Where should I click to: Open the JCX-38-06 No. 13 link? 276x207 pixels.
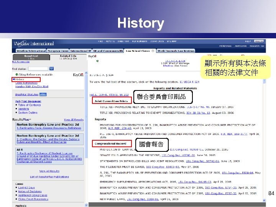pyautogui.click(x=198, y=113)
